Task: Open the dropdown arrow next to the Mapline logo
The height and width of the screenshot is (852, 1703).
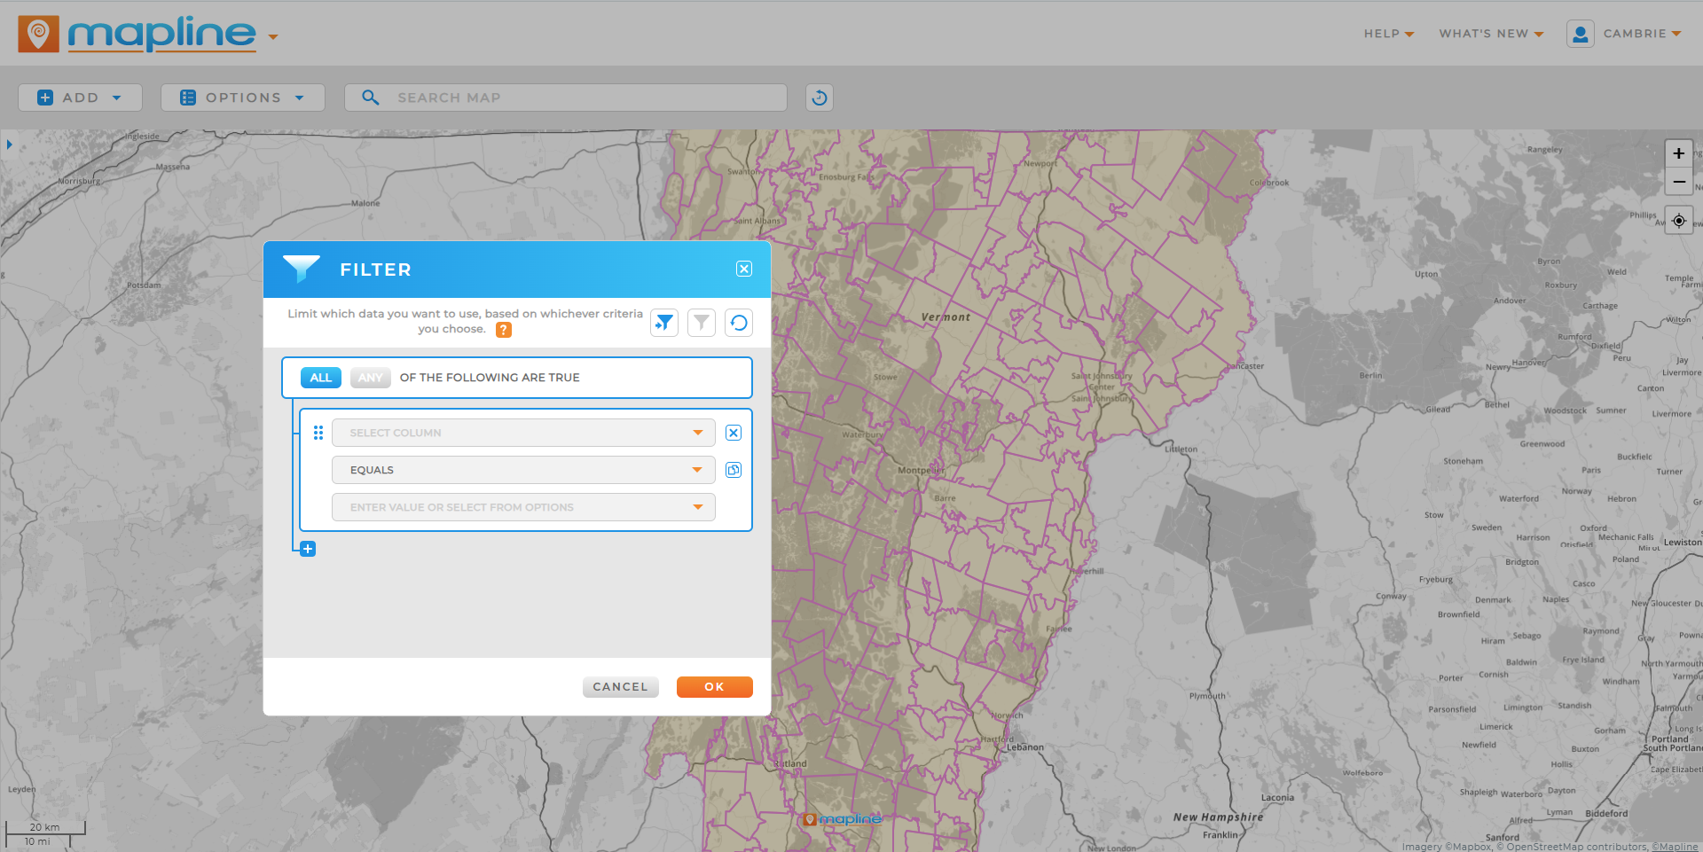Action: pos(273,36)
